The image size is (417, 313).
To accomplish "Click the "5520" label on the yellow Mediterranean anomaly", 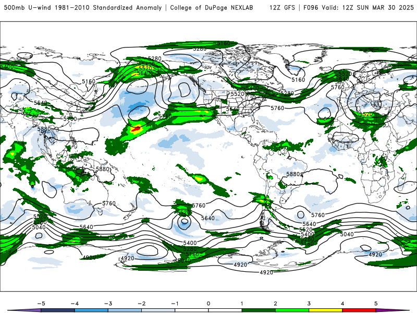I will pyautogui.click(x=366, y=114).
